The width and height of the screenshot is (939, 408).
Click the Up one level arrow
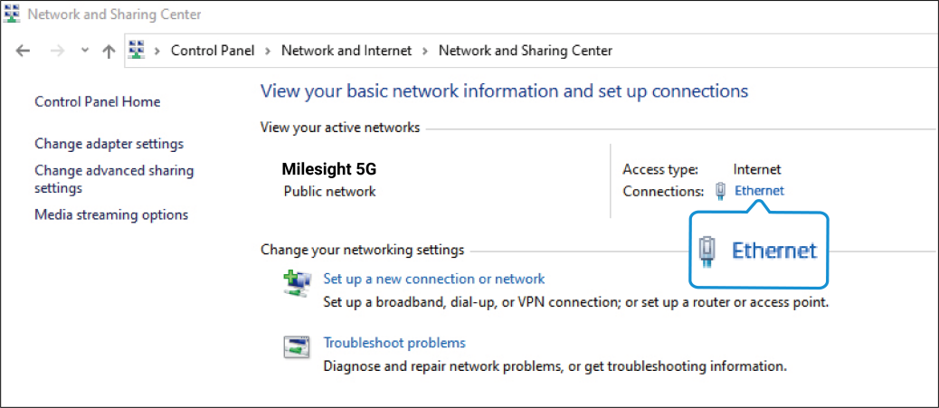pos(109,52)
